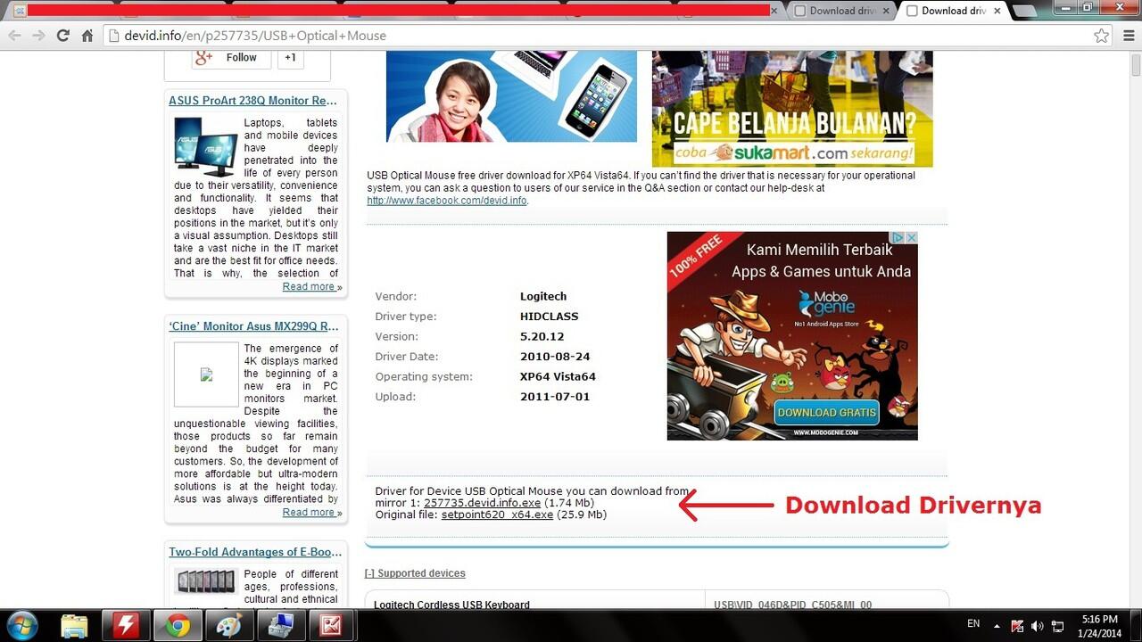1142x642 pixels.
Task: Click the EN language indicator
Action: tap(973, 624)
